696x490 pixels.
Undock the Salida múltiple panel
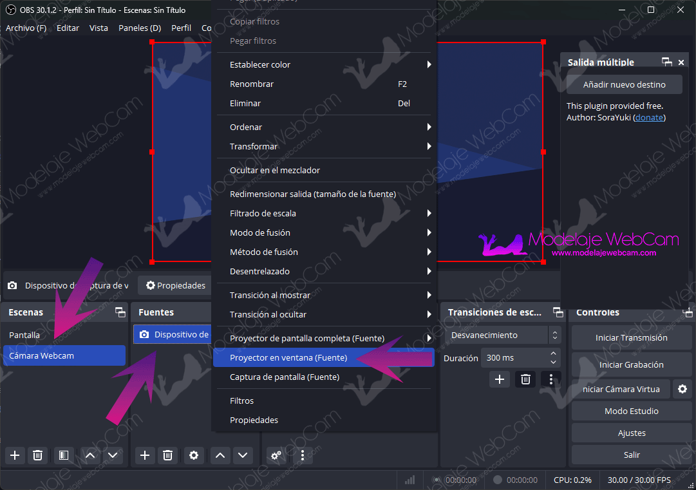pyautogui.click(x=667, y=62)
